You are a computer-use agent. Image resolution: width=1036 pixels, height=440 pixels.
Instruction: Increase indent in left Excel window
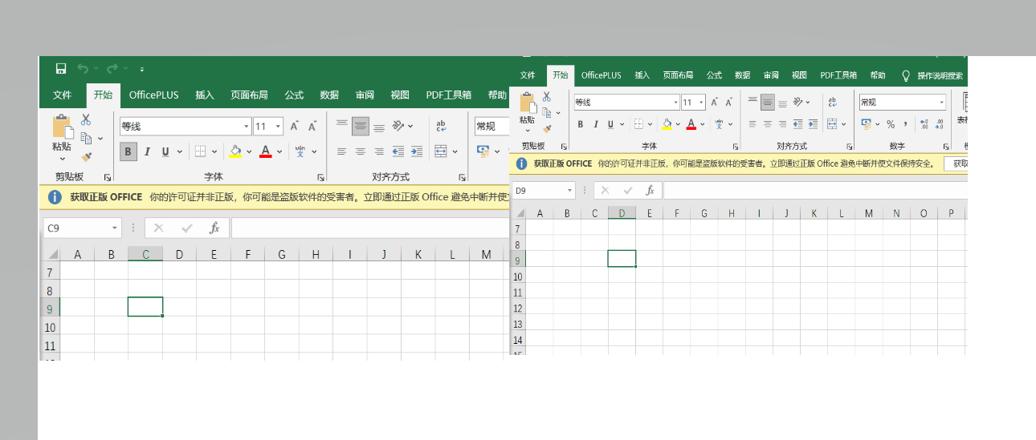[416, 151]
